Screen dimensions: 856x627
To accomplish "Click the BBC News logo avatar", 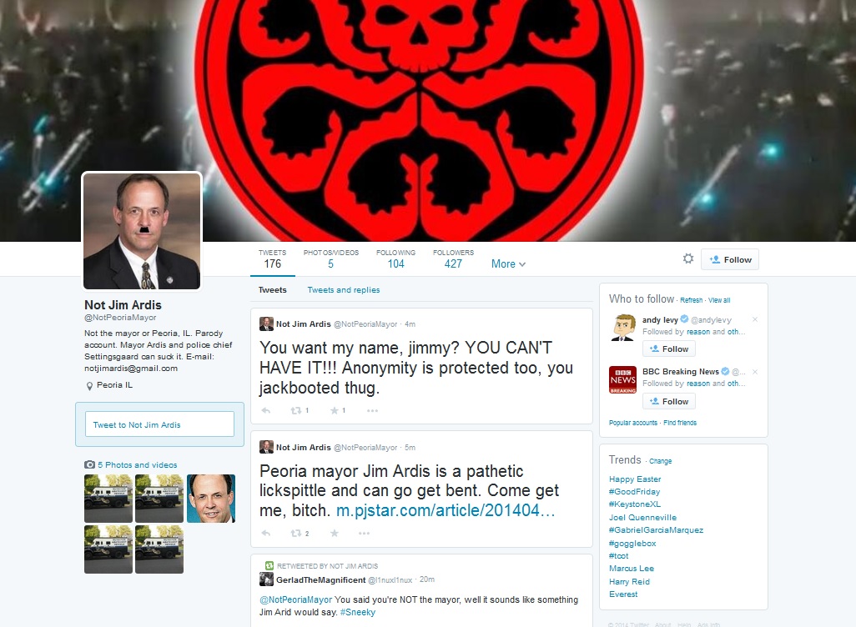I will click(622, 380).
